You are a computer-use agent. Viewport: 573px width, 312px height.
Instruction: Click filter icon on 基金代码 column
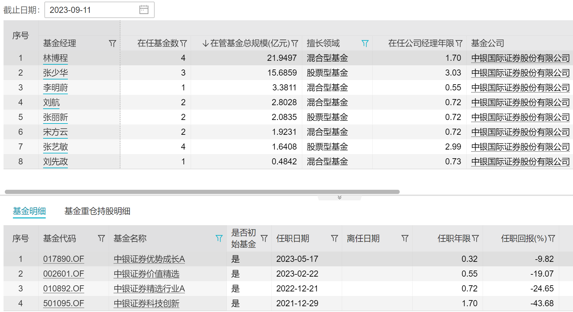(x=101, y=238)
